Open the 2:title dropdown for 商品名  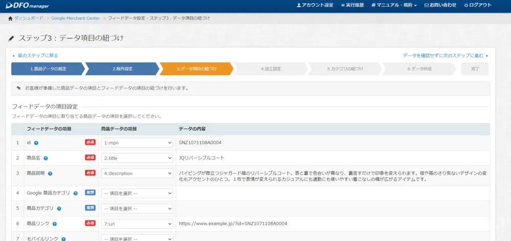coord(137,158)
